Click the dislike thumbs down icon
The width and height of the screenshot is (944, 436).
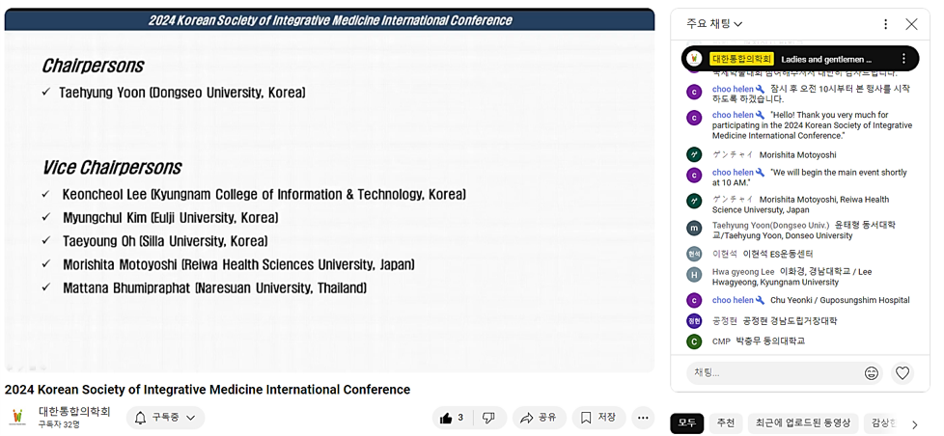489,418
